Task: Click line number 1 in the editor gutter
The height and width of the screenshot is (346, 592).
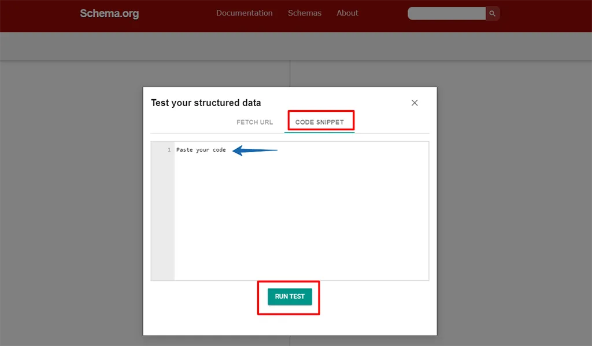Action: click(169, 150)
